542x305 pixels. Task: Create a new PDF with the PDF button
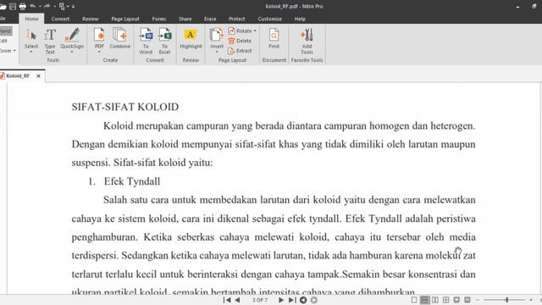tap(99, 38)
